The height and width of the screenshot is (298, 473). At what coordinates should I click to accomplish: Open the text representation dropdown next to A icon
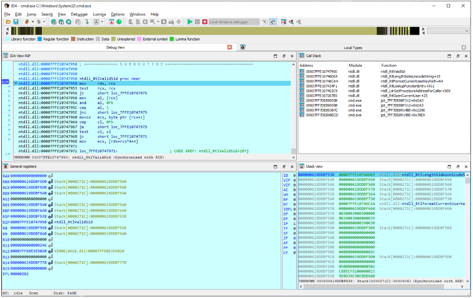pos(102,22)
